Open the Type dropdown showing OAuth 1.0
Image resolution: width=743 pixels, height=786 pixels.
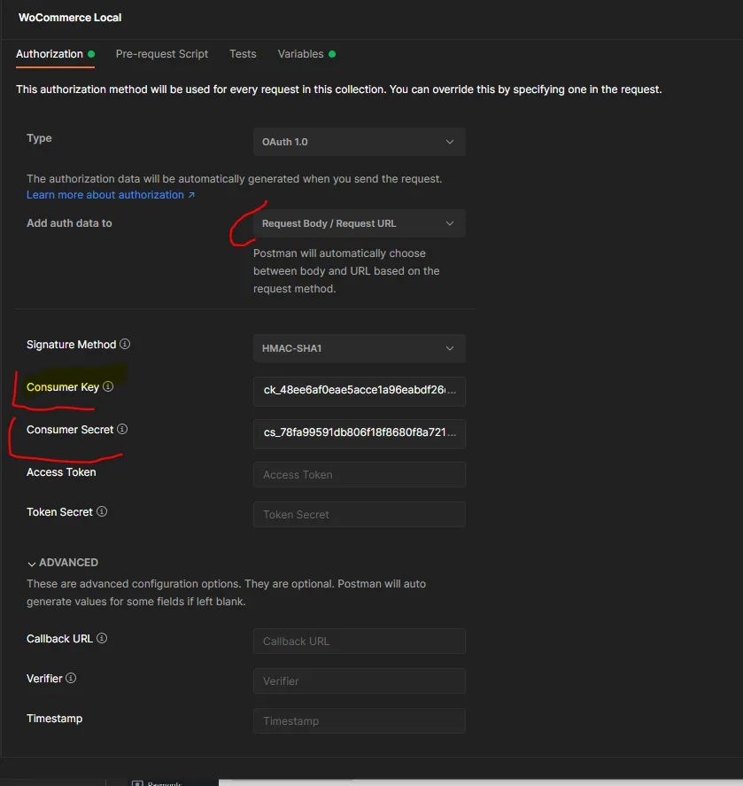[360, 142]
